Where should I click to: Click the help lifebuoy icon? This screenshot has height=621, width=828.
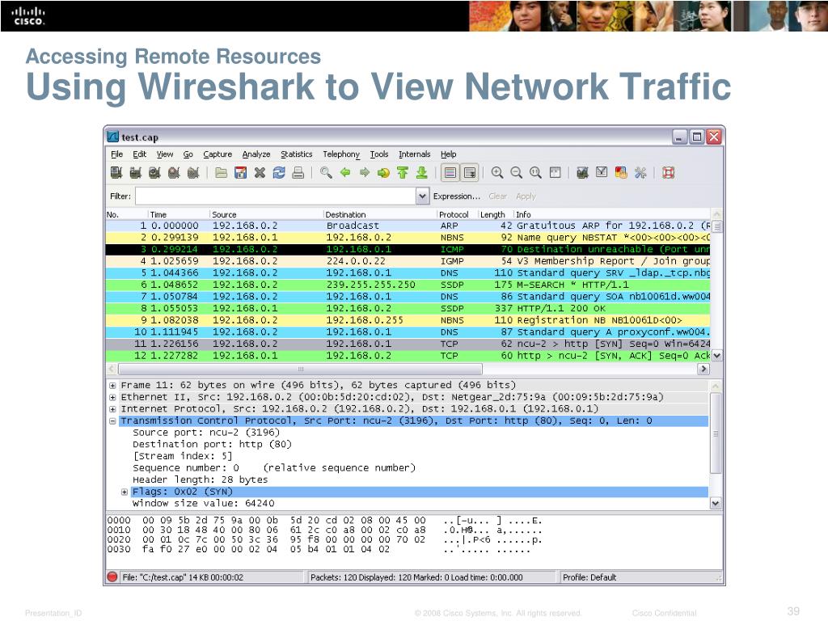point(668,173)
